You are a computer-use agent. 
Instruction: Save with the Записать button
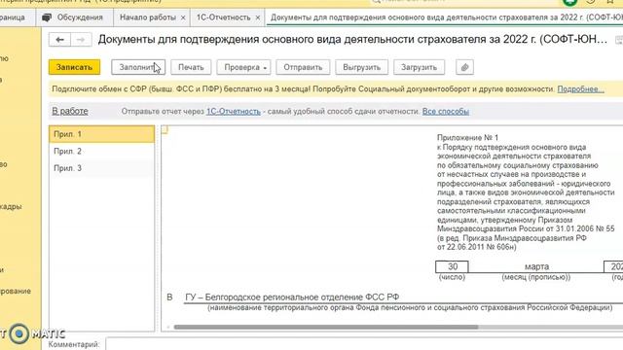pos(74,67)
